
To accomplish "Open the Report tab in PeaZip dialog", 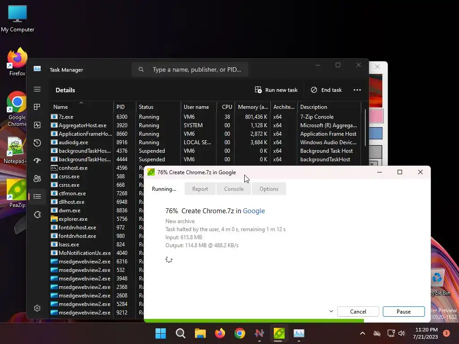I will tap(200, 189).
